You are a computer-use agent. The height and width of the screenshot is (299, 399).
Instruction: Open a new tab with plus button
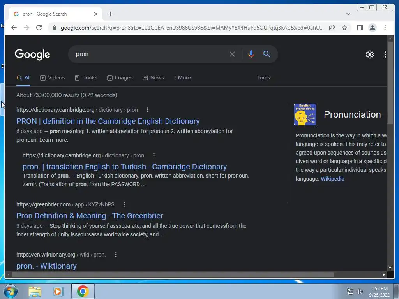[x=110, y=14]
